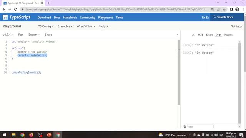Switch site language to Es
Image resolution: width=246 pixels, height=138 pixels.
point(207,18)
